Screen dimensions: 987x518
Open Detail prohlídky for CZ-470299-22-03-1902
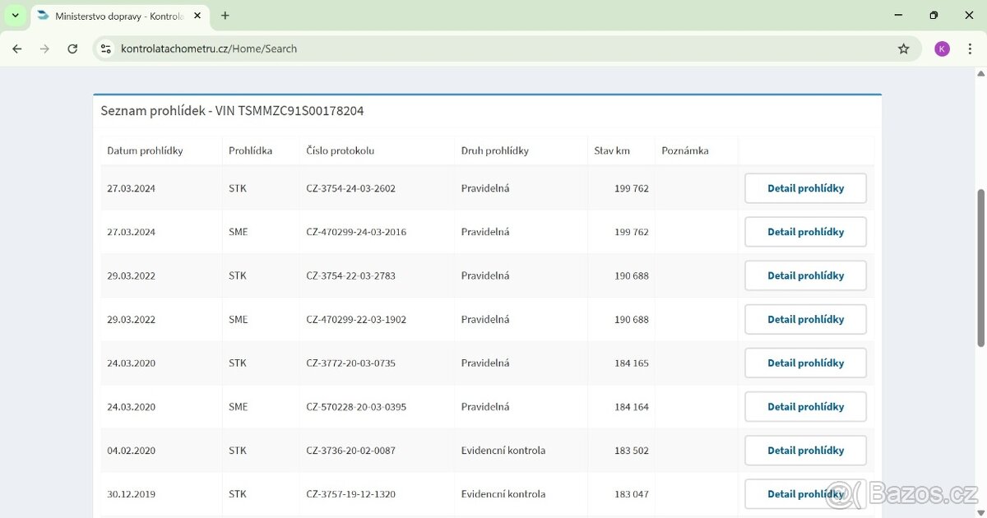click(x=805, y=319)
